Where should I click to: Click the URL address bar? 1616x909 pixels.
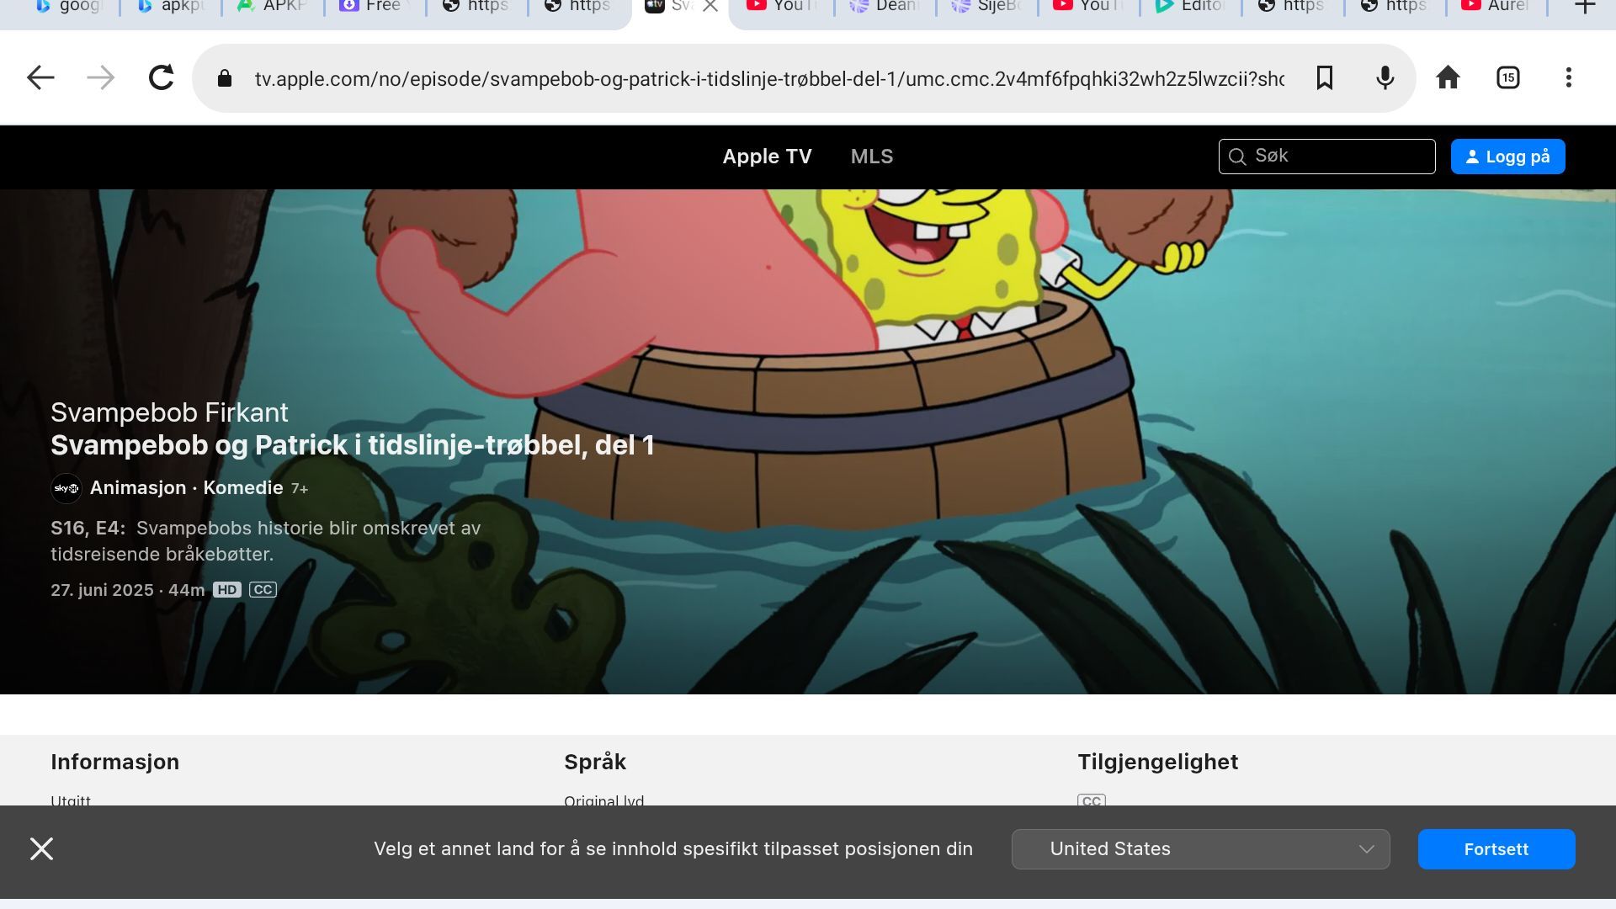coord(769,78)
